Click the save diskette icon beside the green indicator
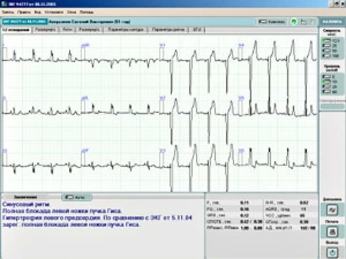Screen dimensions: 346x259 coord(304,22)
